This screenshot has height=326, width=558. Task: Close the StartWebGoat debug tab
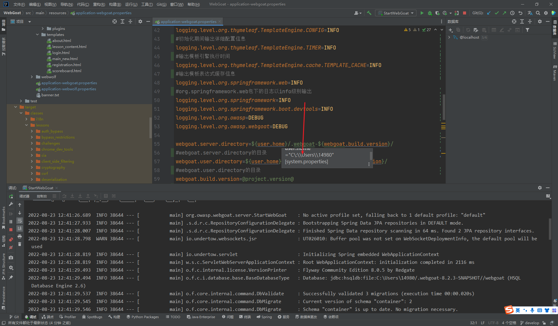[x=57, y=188]
